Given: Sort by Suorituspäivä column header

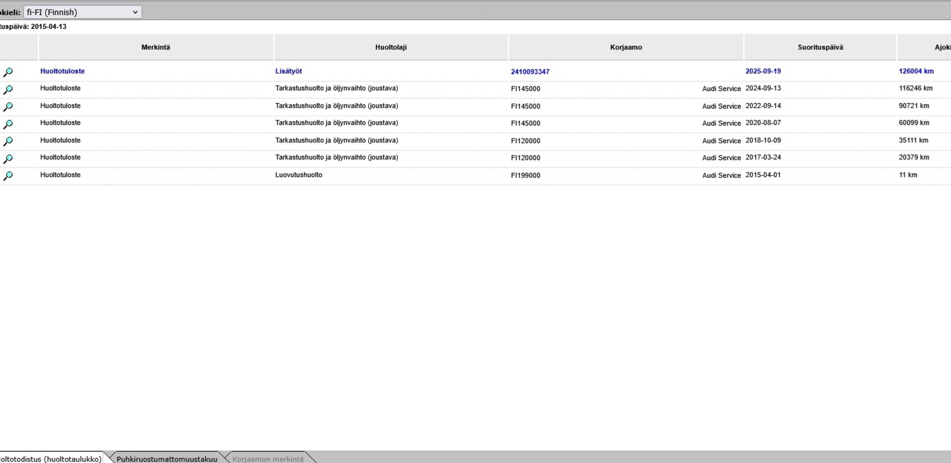Looking at the screenshot, I should pyautogui.click(x=820, y=47).
